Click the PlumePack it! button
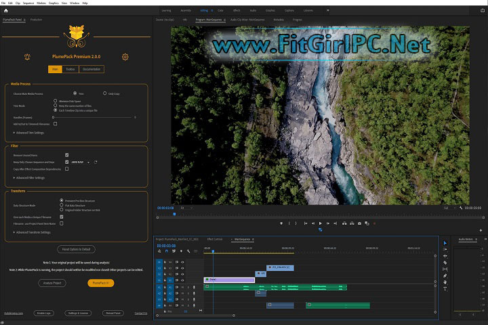This screenshot has width=488, height=325. [100, 283]
